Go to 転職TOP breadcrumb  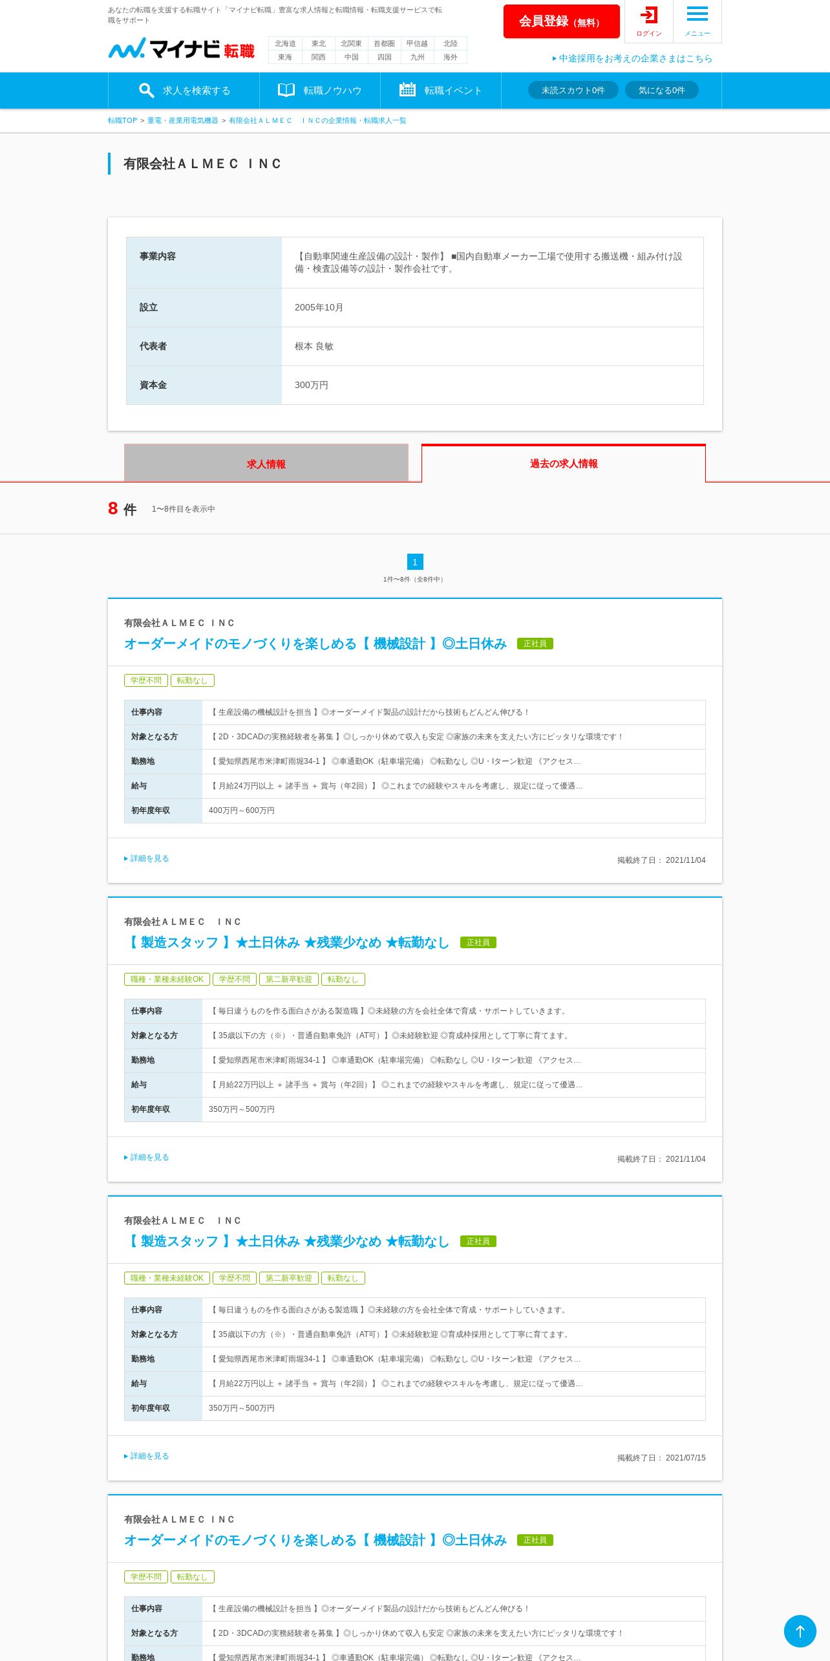click(122, 120)
